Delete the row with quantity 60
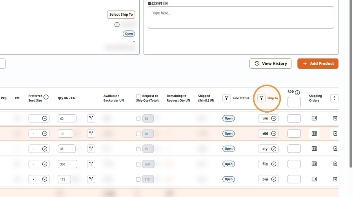This screenshot has height=197, width=353. (x=335, y=118)
